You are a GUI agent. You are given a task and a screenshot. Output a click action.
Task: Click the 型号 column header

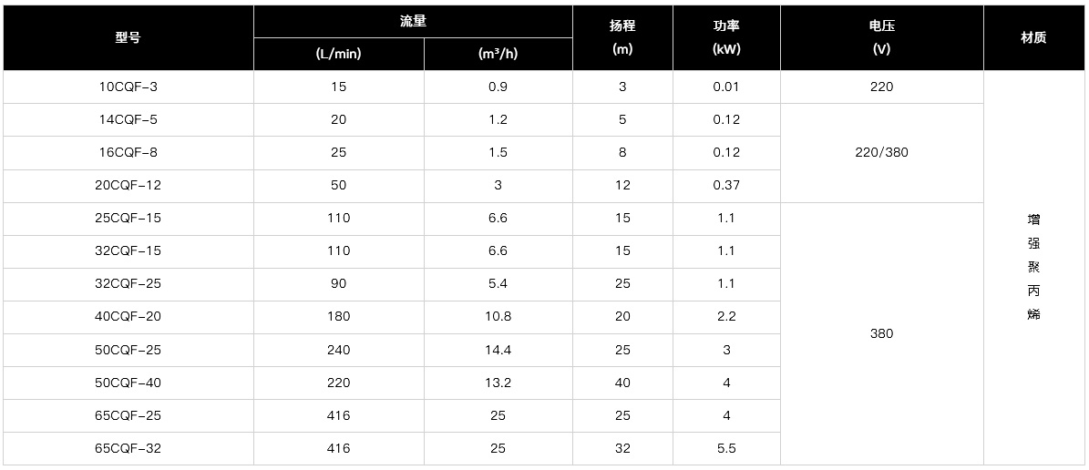[x=128, y=37]
